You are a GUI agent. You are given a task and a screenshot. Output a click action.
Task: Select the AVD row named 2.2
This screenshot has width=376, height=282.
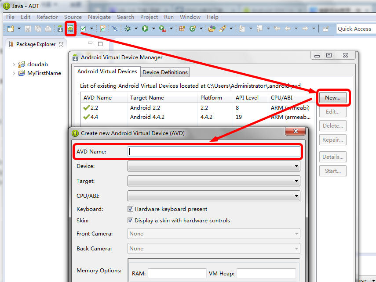(198, 108)
